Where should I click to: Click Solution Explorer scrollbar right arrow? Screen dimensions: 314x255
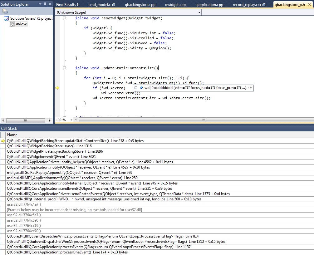click(50, 120)
